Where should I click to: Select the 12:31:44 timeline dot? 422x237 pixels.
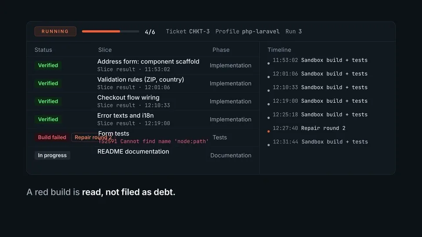269,145
